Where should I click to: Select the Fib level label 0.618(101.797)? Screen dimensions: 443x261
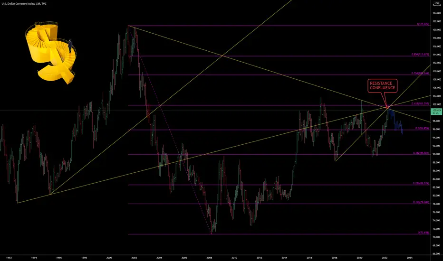tap(420, 104)
